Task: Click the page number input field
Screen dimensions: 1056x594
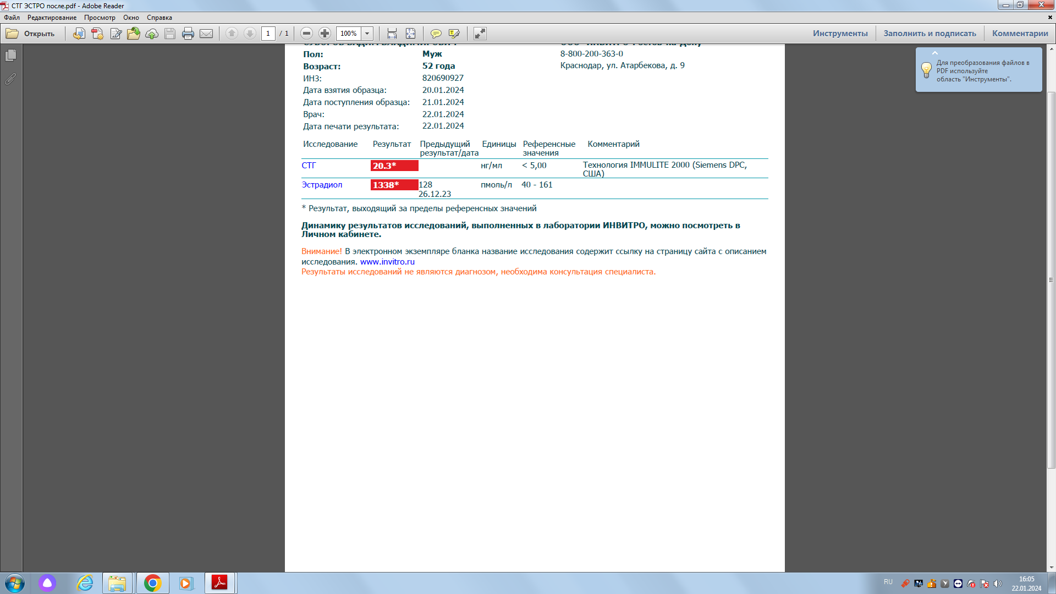Action: tap(268, 34)
